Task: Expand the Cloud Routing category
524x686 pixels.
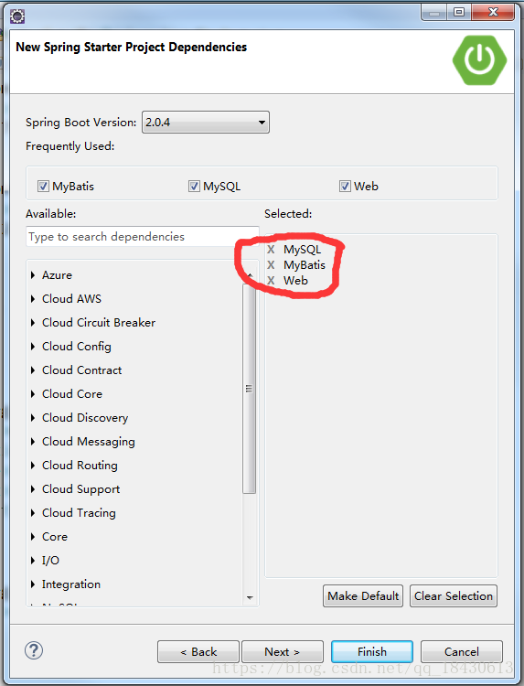Action: (x=33, y=466)
